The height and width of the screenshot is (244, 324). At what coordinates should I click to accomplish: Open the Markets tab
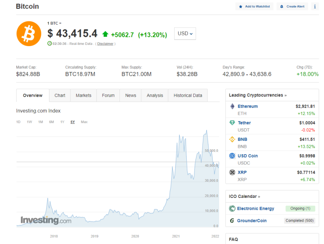(x=83, y=95)
